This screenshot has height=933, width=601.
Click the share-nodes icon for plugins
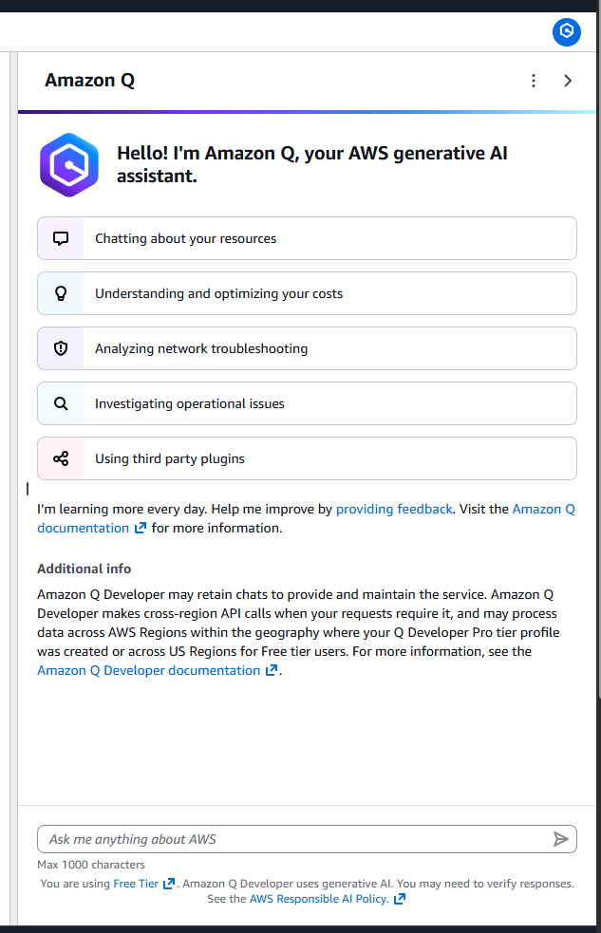(61, 458)
